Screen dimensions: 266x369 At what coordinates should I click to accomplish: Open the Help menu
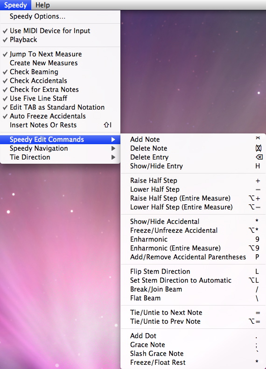[x=42, y=5]
